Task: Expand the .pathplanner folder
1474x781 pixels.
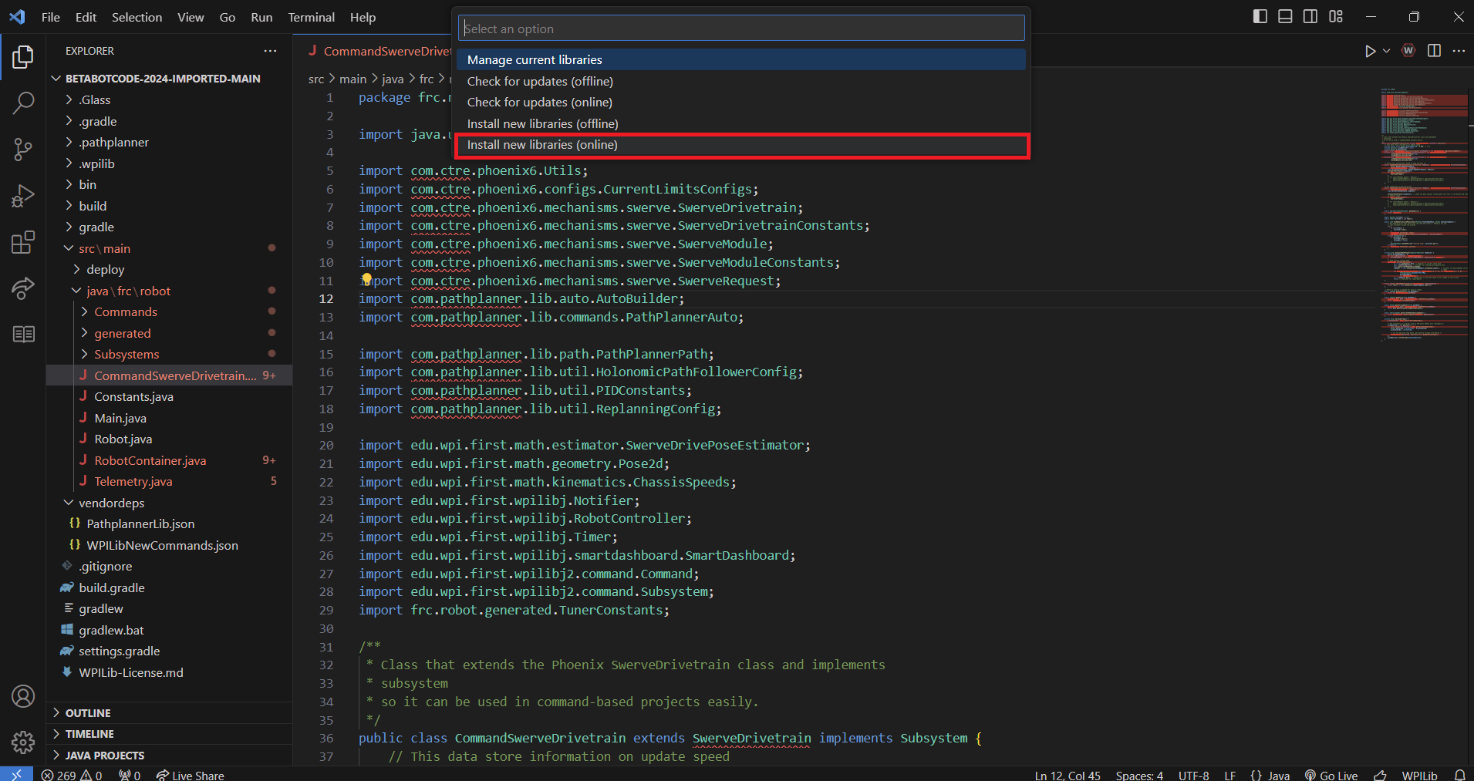Action: (114, 142)
